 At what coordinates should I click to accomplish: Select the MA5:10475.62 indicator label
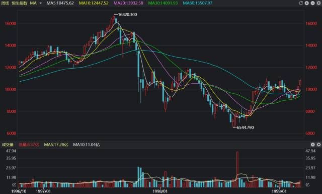tap(60, 3)
